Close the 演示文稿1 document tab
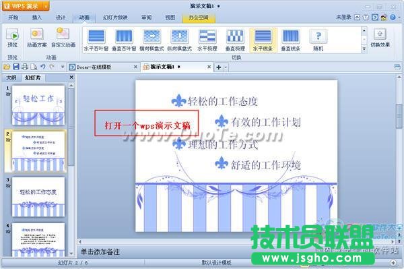 (x=209, y=67)
